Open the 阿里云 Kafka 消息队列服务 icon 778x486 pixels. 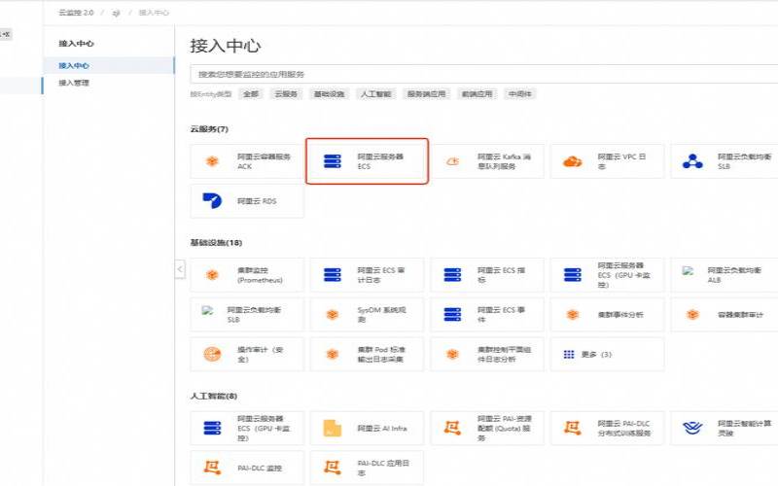pyautogui.click(x=452, y=161)
